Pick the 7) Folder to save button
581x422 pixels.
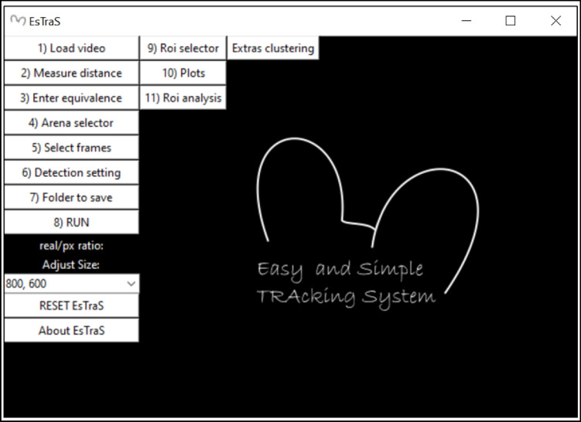pyautogui.click(x=71, y=197)
